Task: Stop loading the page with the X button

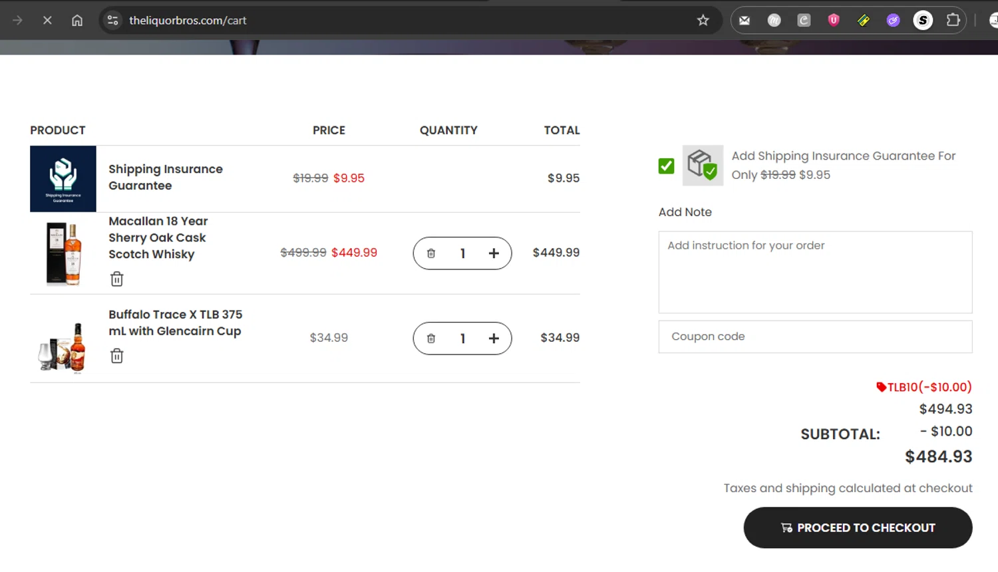Action: (47, 21)
